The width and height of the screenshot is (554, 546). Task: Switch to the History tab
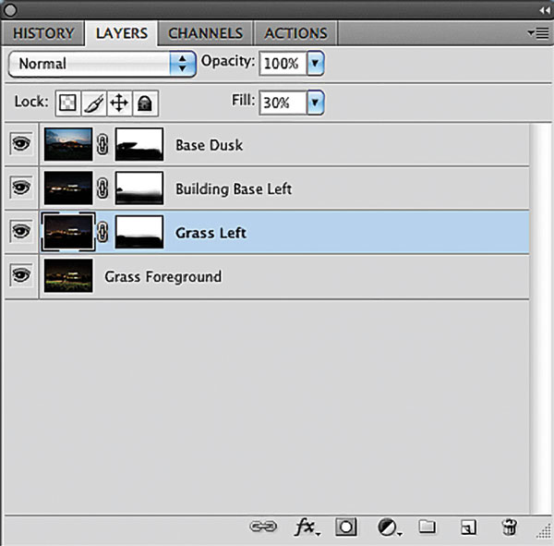pyautogui.click(x=43, y=33)
